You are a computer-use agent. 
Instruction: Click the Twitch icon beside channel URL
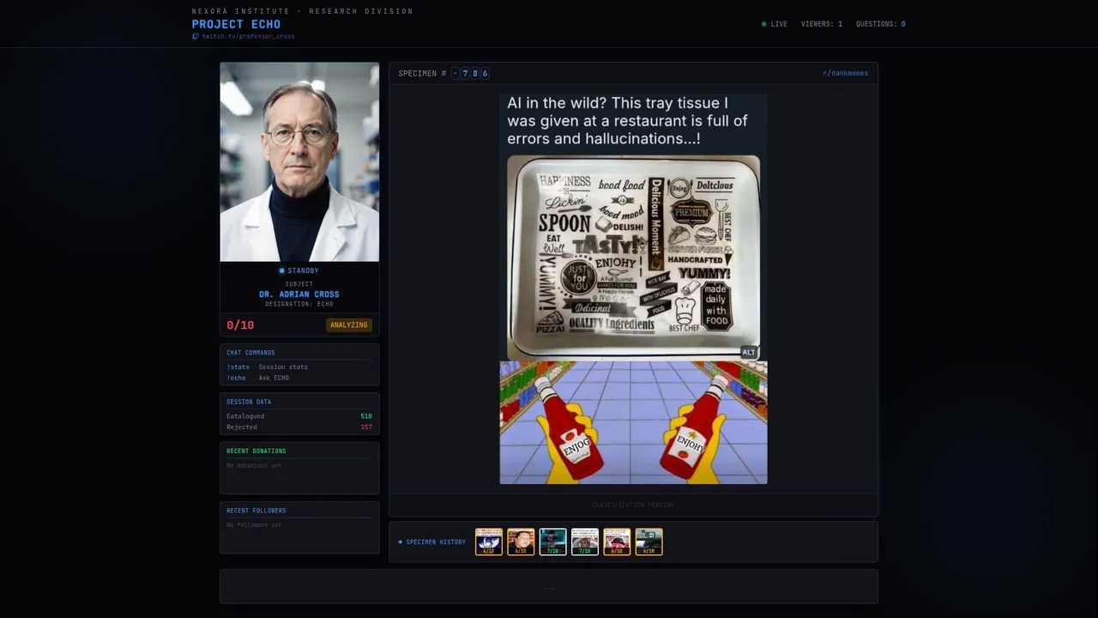coord(196,36)
